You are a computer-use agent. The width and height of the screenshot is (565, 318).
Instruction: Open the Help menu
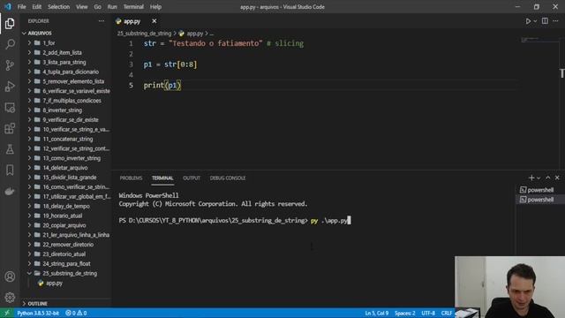point(155,7)
